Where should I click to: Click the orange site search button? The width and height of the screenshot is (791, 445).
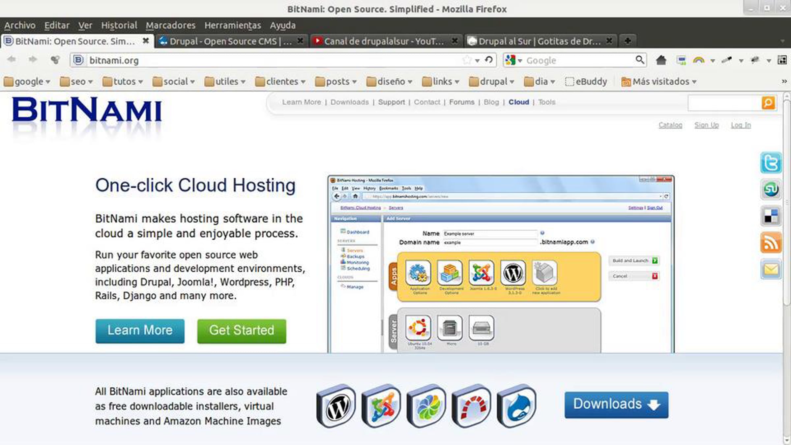coord(768,103)
